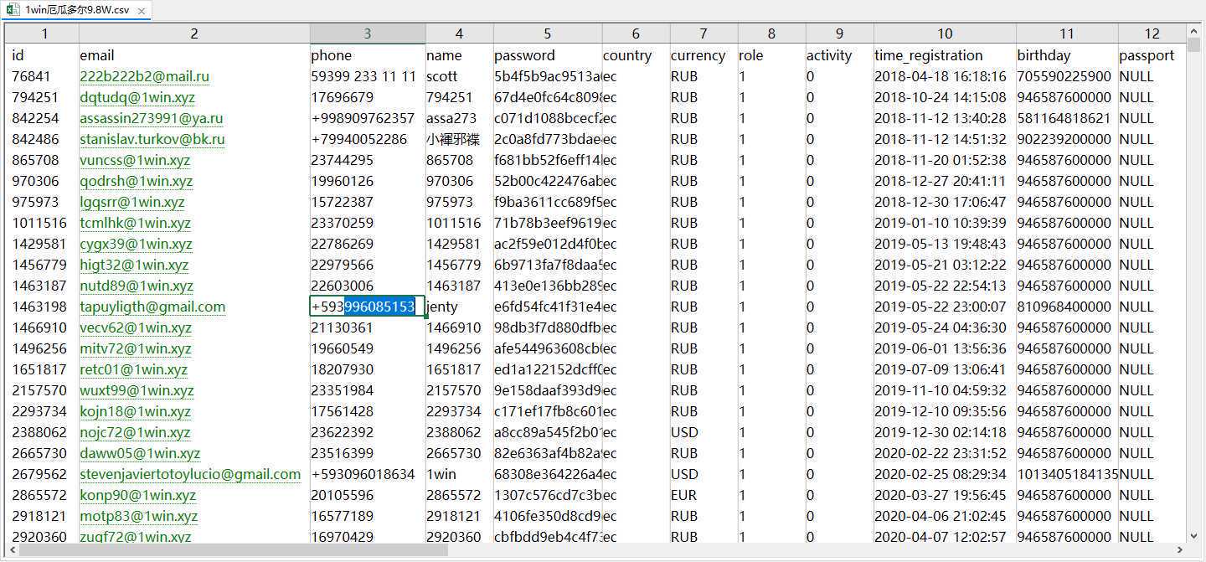The width and height of the screenshot is (1206, 562).
Task: Click the vertical scrollbar up arrow
Action: [1193, 30]
